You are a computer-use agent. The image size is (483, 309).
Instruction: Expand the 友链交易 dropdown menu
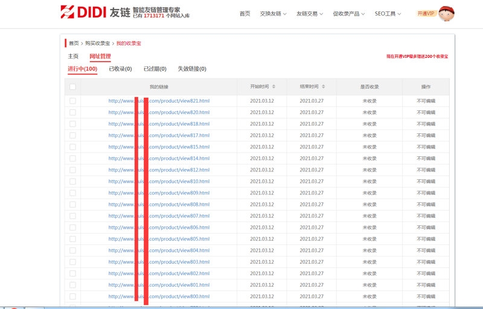tap(310, 13)
